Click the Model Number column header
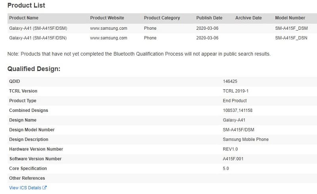 point(290,18)
